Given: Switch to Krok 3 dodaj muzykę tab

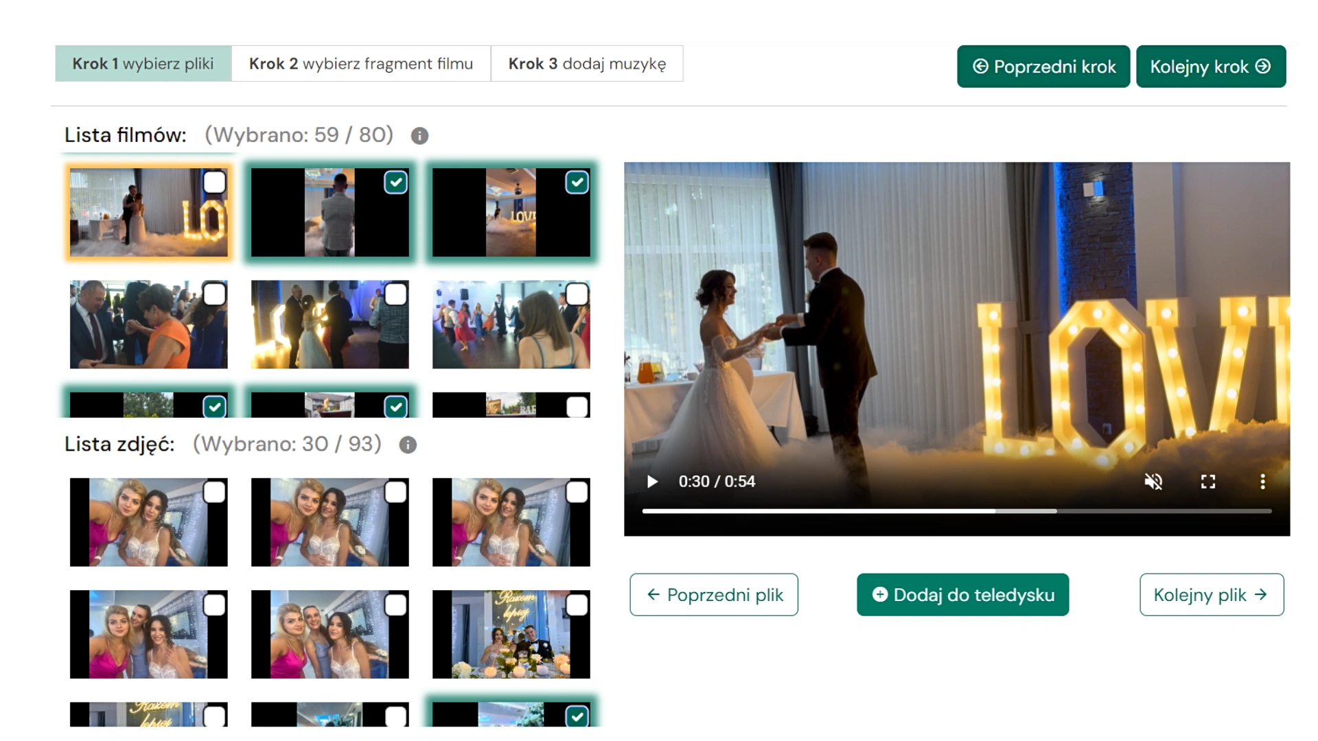Looking at the screenshot, I should click(x=587, y=64).
